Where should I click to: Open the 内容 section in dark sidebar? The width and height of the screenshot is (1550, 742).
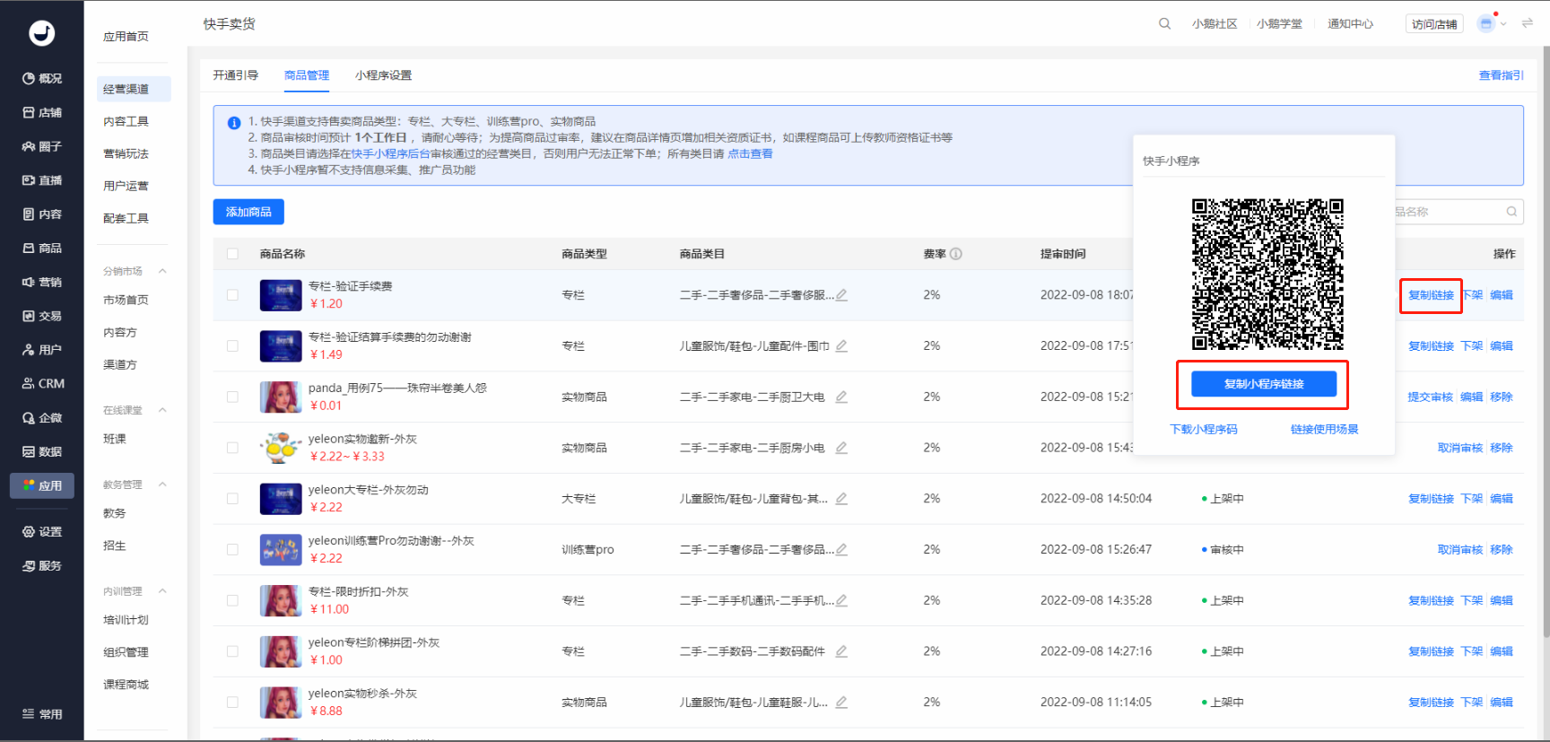point(42,214)
